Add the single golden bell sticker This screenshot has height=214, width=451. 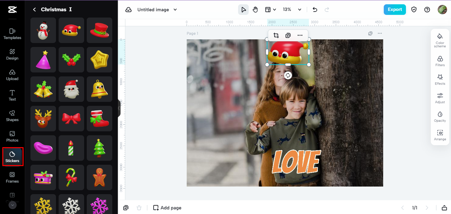pyautogui.click(x=100, y=89)
